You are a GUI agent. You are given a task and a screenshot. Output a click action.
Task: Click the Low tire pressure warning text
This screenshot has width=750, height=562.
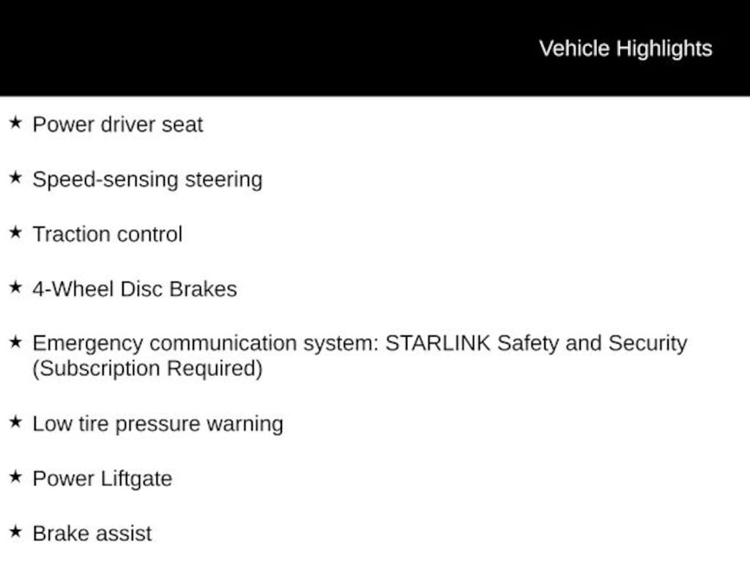157,424
